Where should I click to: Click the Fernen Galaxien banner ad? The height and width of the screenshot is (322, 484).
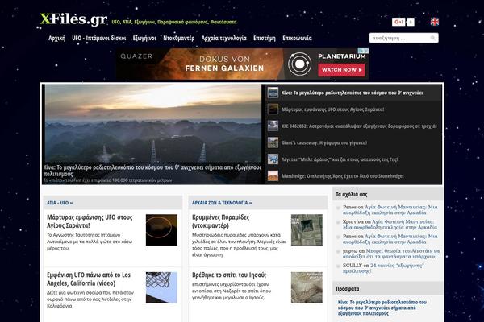[x=242, y=64]
